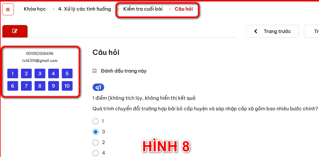Jump to question 1 tile
319x157 pixels.
(13, 73)
